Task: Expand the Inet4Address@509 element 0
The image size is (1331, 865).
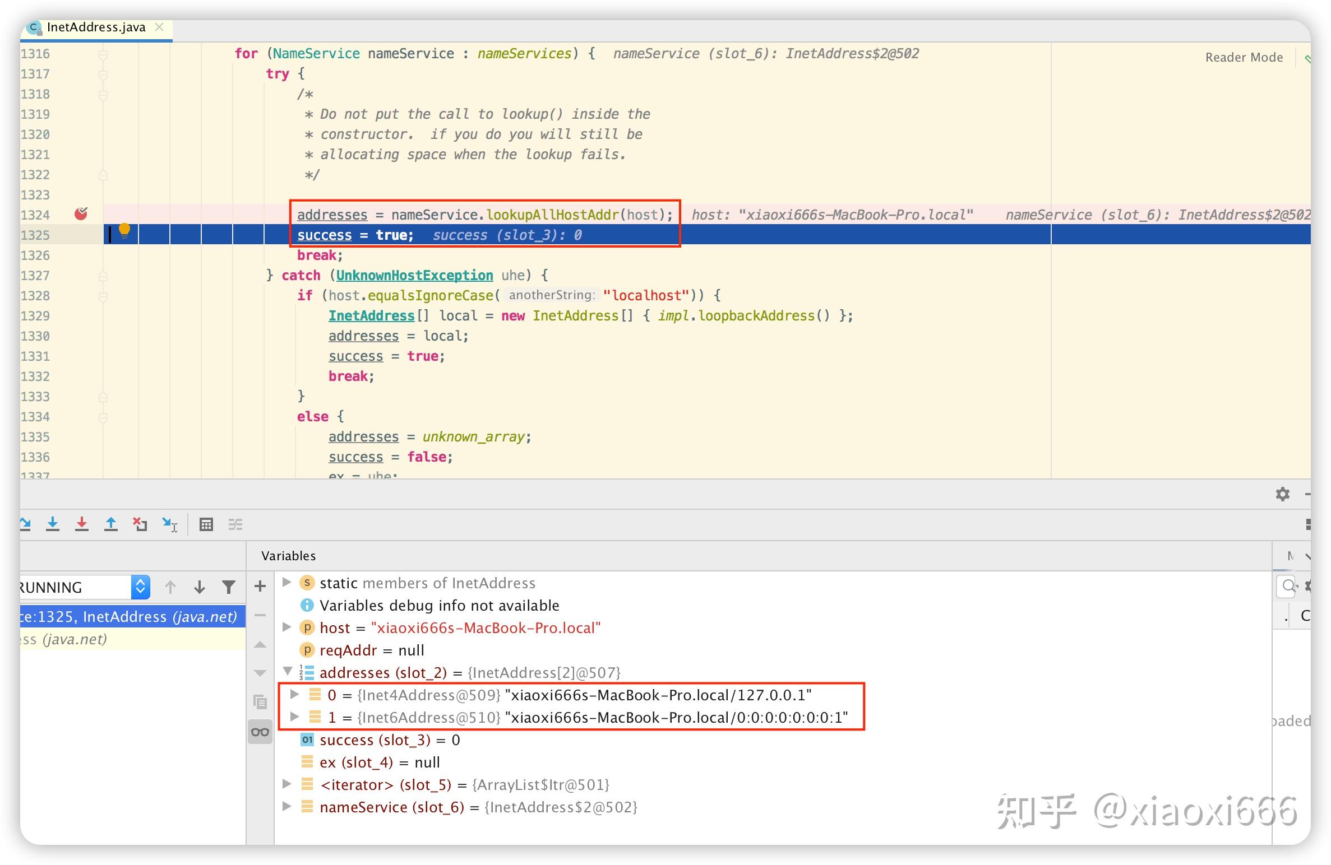Action: click(295, 695)
